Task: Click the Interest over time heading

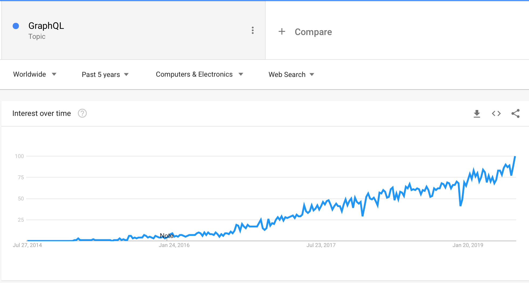Action: click(41, 113)
